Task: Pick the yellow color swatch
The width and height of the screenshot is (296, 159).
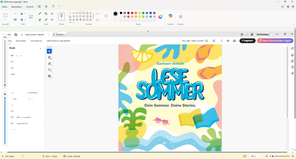Action: tap(140, 13)
